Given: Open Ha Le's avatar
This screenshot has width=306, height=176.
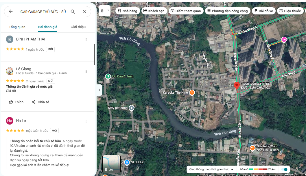Looking at the screenshot, I should pos(10,121).
